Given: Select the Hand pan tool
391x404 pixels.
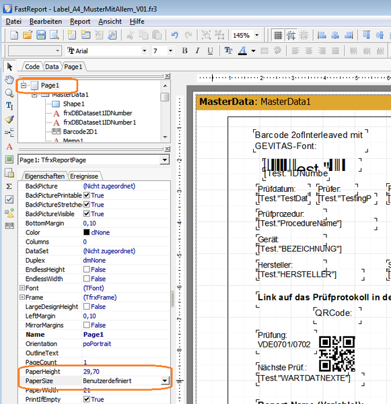Looking at the screenshot, I should (9, 79).
